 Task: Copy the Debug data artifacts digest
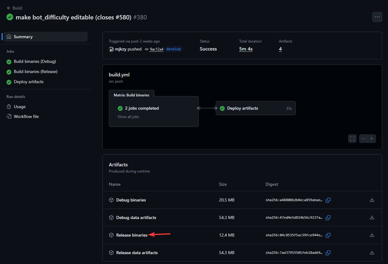click(x=328, y=217)
